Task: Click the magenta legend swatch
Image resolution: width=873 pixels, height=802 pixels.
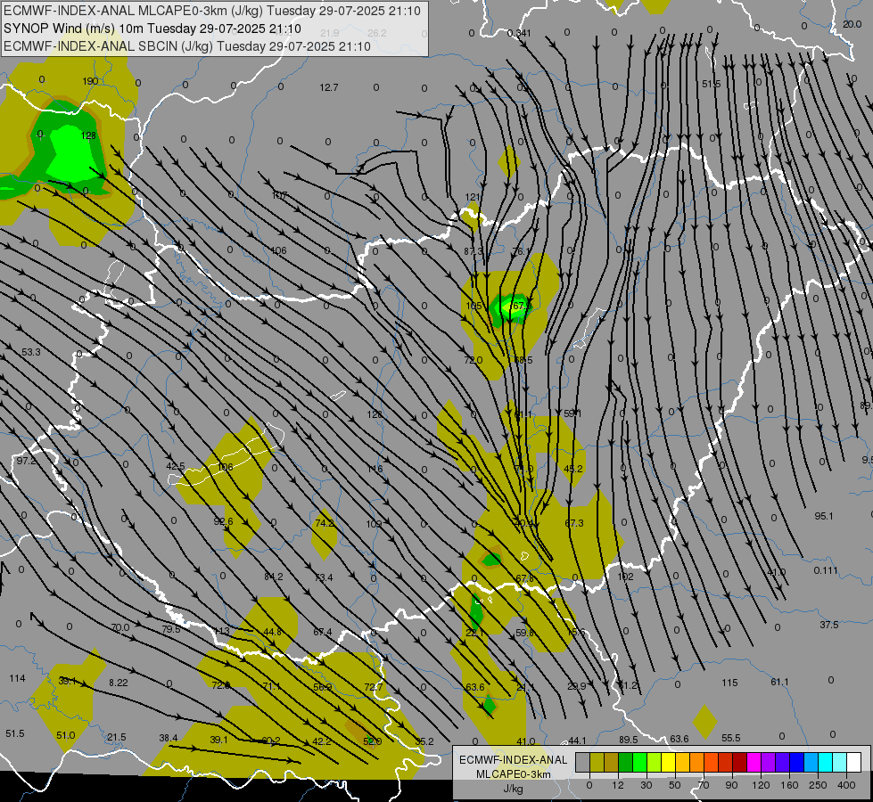Action: [x=754, y=763]
